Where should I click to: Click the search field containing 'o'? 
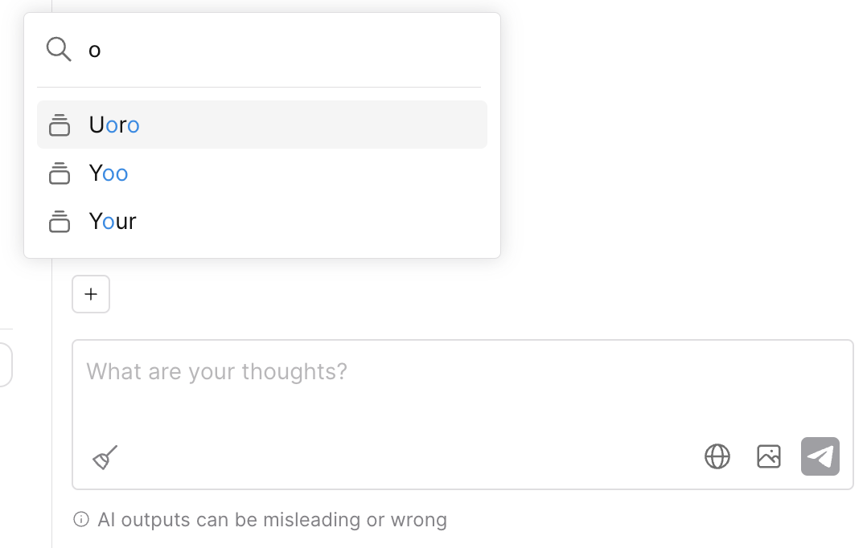[x=281, y=50]
